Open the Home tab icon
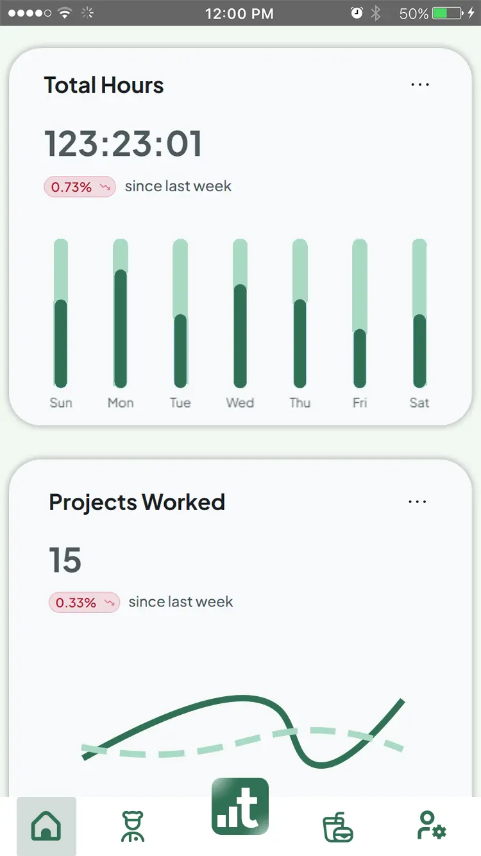The width and height of the screenshot is (481, 856). [x=46, y=826]
